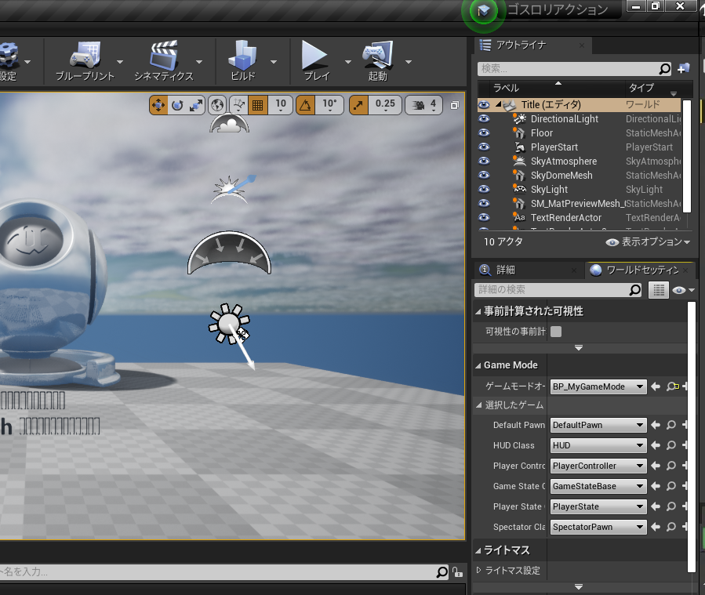Hide the SkyLight actor
This screenshot has height=595, width=705.
(x=484, y=189)
